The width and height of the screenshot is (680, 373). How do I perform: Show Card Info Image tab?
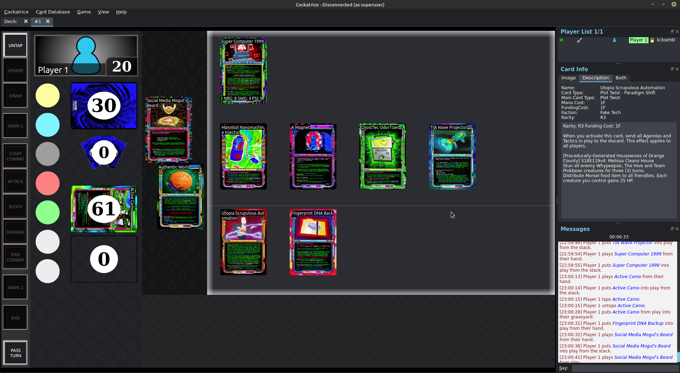[568, 78]
